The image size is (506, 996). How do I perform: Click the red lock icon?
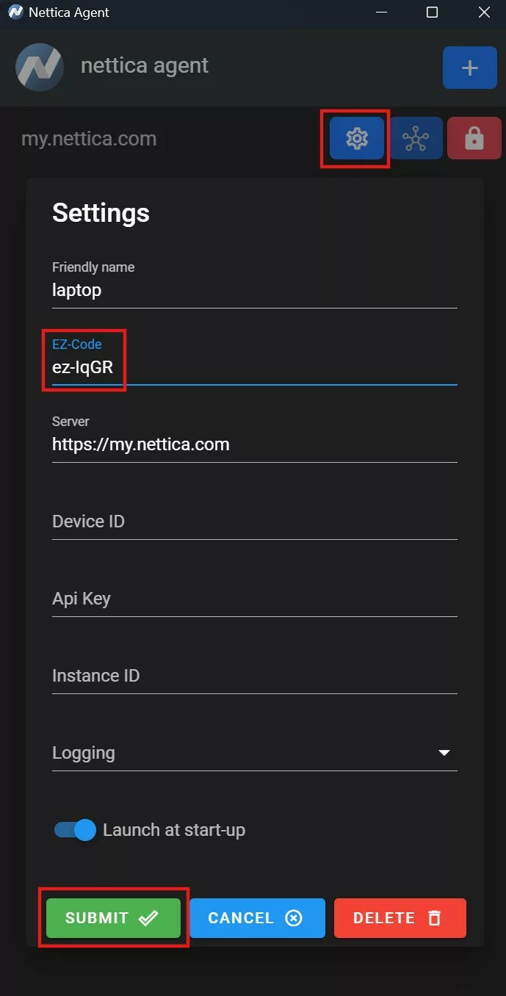click(x=474, y=137)
